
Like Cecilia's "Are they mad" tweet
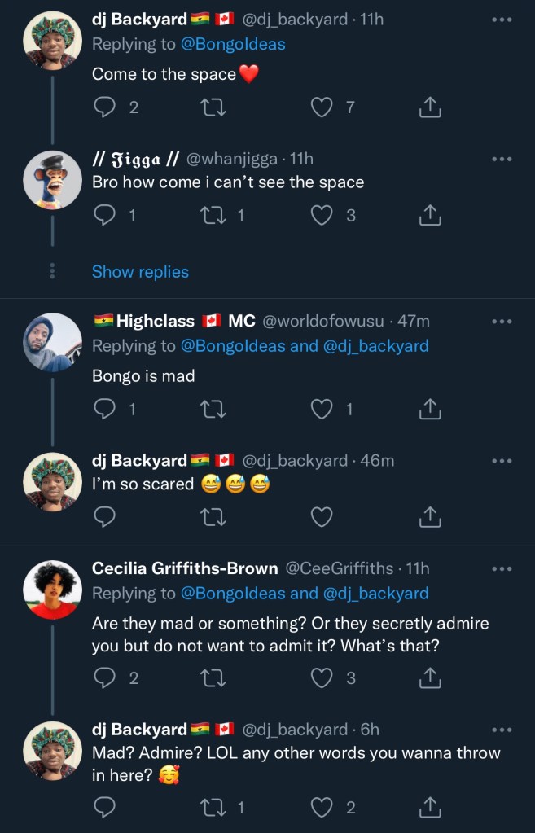tap(322, 677)
